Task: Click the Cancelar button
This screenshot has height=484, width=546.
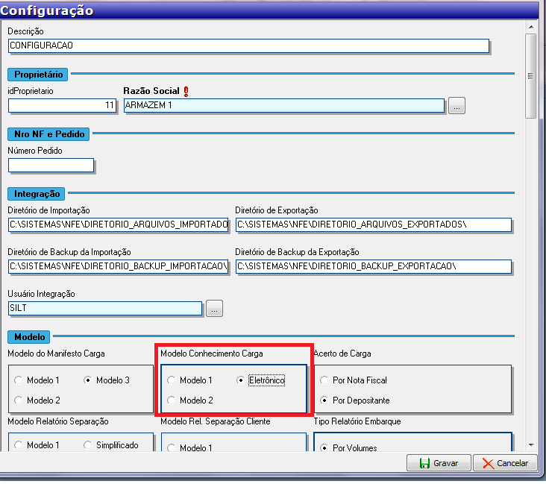Action: (505, 463)
